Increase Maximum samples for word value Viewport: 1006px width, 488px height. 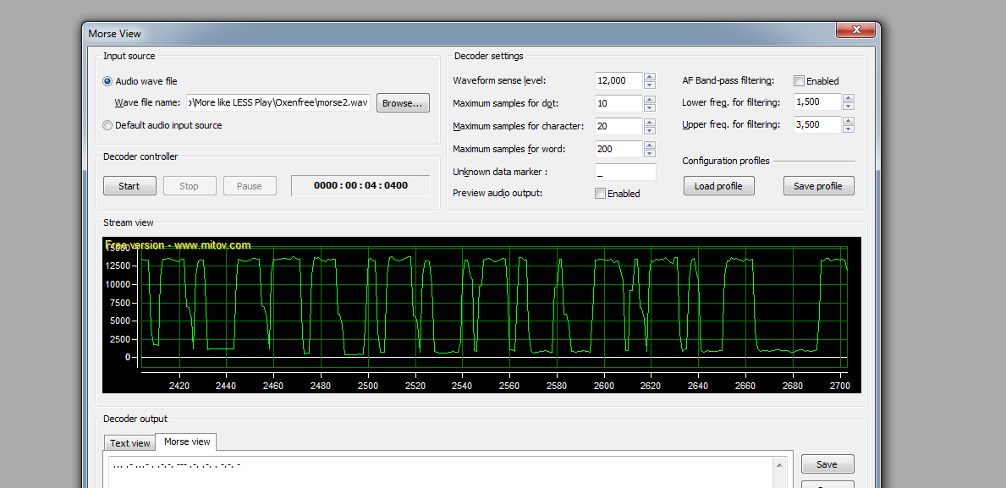point(649,145)
